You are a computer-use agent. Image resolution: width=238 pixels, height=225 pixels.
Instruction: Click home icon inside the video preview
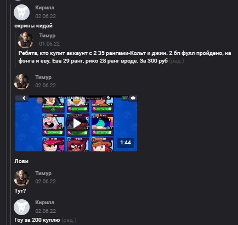tap(133, 98)
